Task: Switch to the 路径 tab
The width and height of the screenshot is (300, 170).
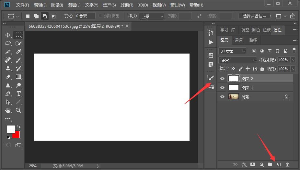Action: [x=253, y=40]
